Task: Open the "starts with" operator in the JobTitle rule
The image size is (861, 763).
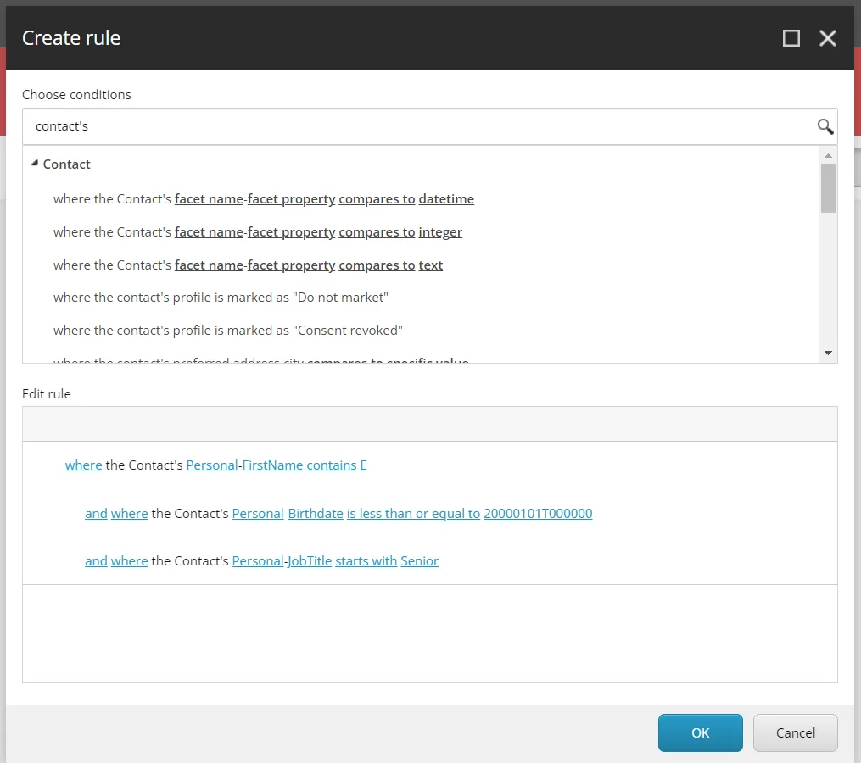Action: point(366,561)
